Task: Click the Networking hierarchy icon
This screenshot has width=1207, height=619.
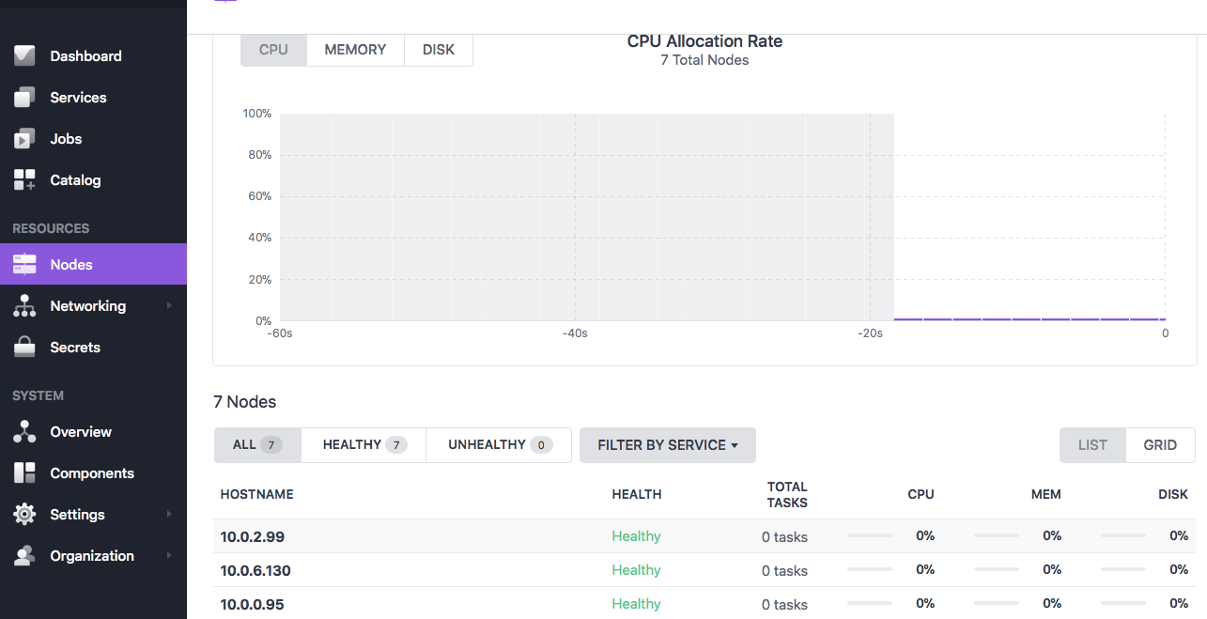Action: (24, 306)
